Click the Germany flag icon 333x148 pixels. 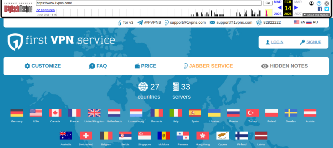coord(17,113)
